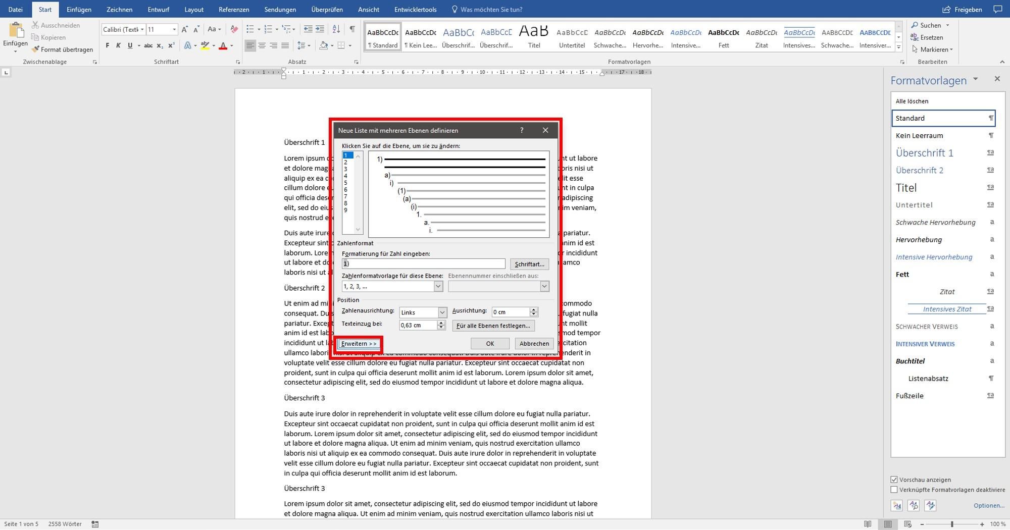Click the Formatierung für Zahl input field
Image resolution: width=1010 pixels, height=530 pixels.
(423, 264)
